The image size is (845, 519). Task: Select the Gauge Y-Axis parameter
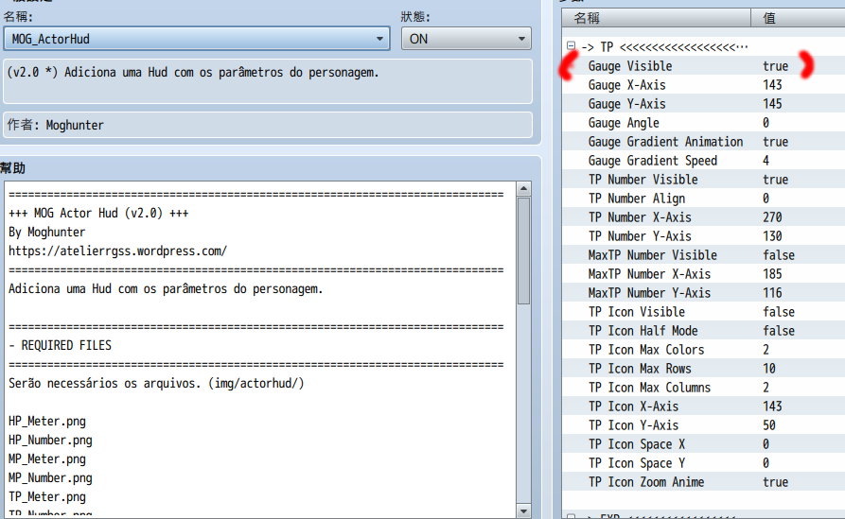pos(703,103)
